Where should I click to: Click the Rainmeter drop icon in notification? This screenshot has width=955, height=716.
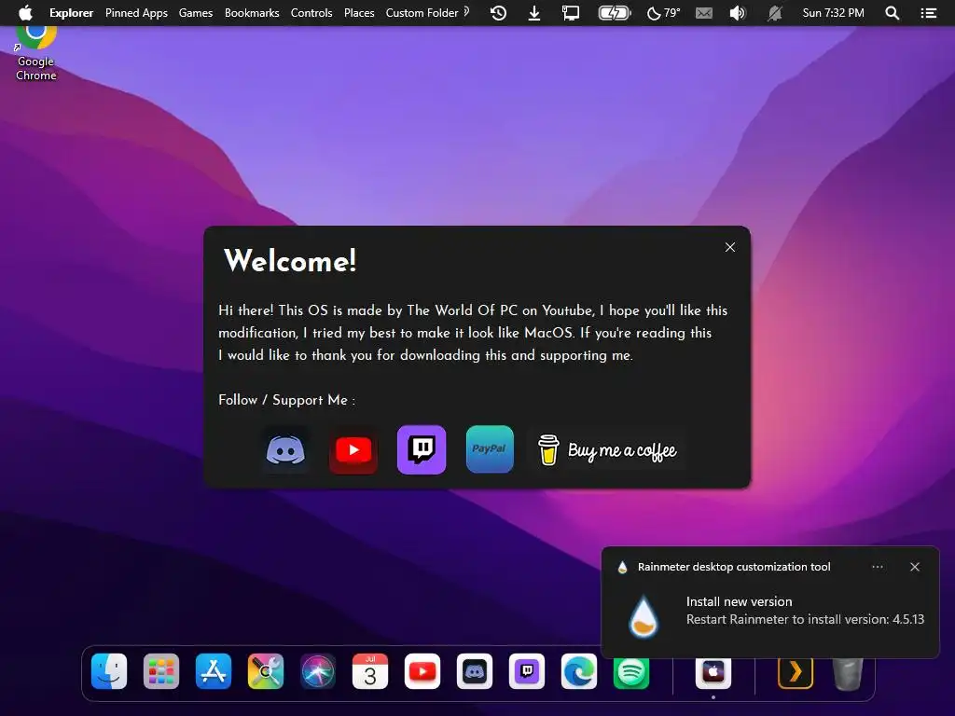[x=644, y=617]
